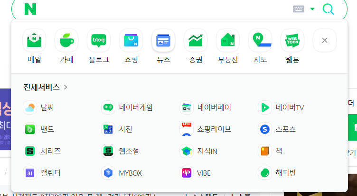The width and height of the screenshot is (357, 196).
Task: Select the 쇼핑라이브 text label
Action: tap(214, 129)
